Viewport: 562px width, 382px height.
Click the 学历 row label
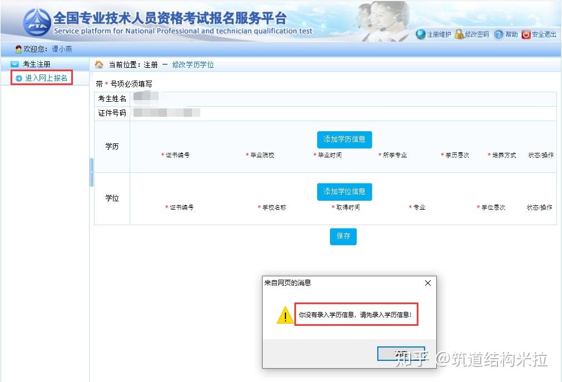coord(112,146)
